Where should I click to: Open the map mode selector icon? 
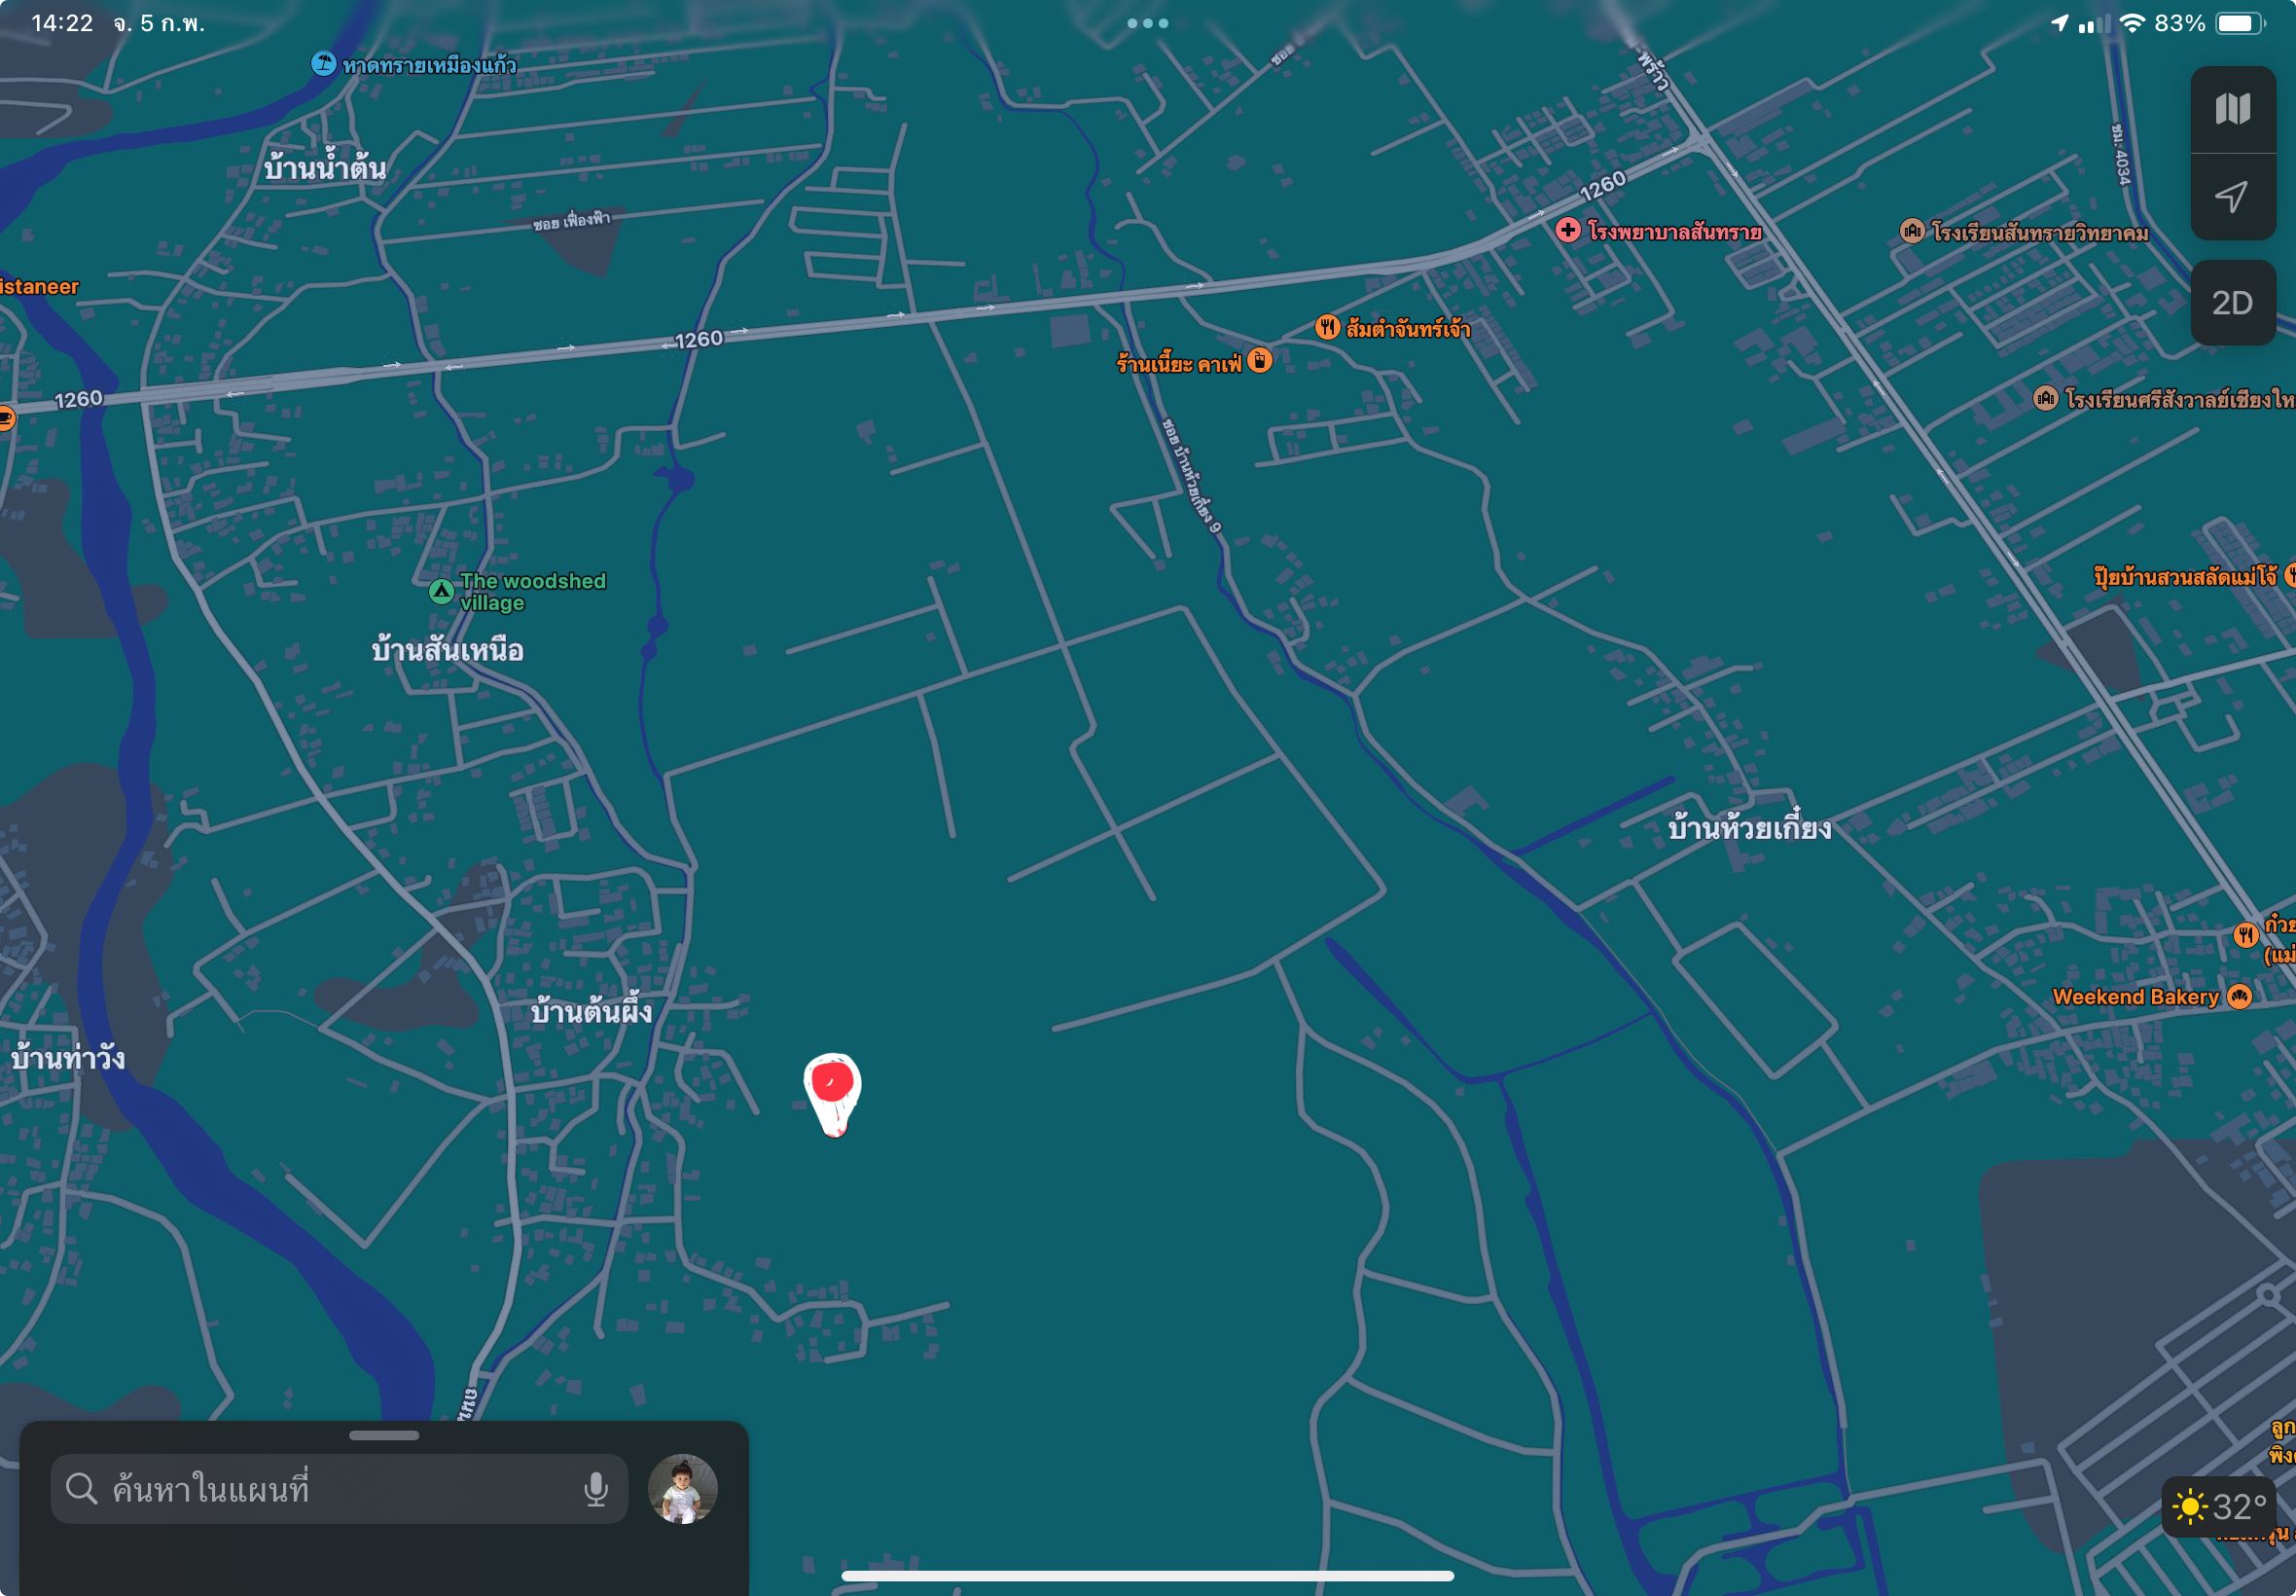[x=2232, y=109]
